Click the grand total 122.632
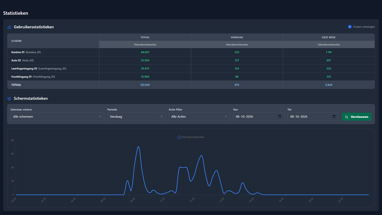 pyautogui.click(x=145, y=85)
